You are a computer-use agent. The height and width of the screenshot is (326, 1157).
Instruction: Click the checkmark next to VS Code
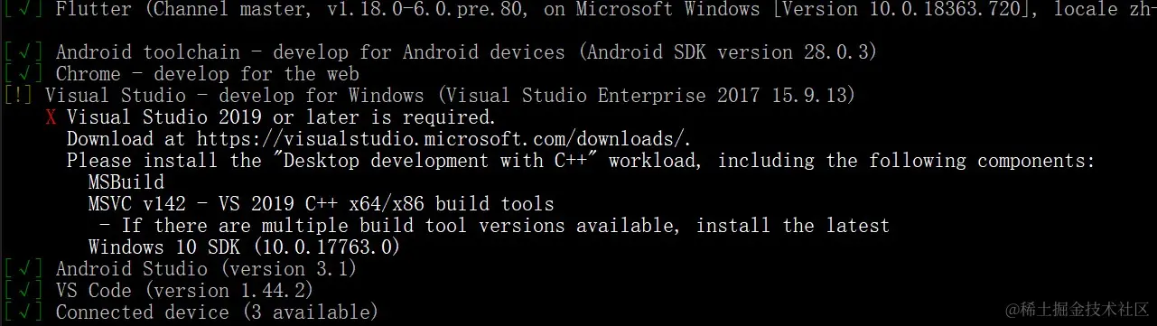(24, 291)
